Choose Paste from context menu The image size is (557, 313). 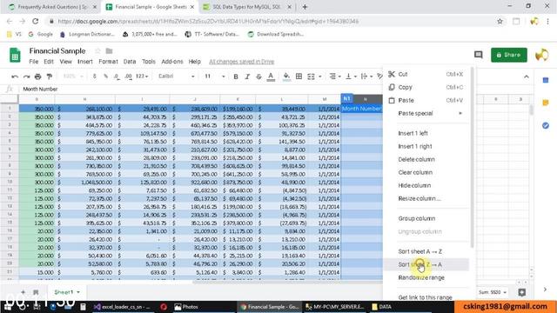(426, 101)
